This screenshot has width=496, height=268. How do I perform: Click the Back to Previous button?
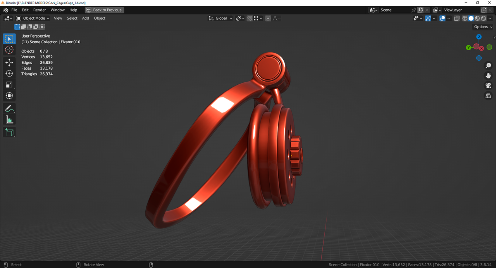pyautogui.click(x=105, y=10)
